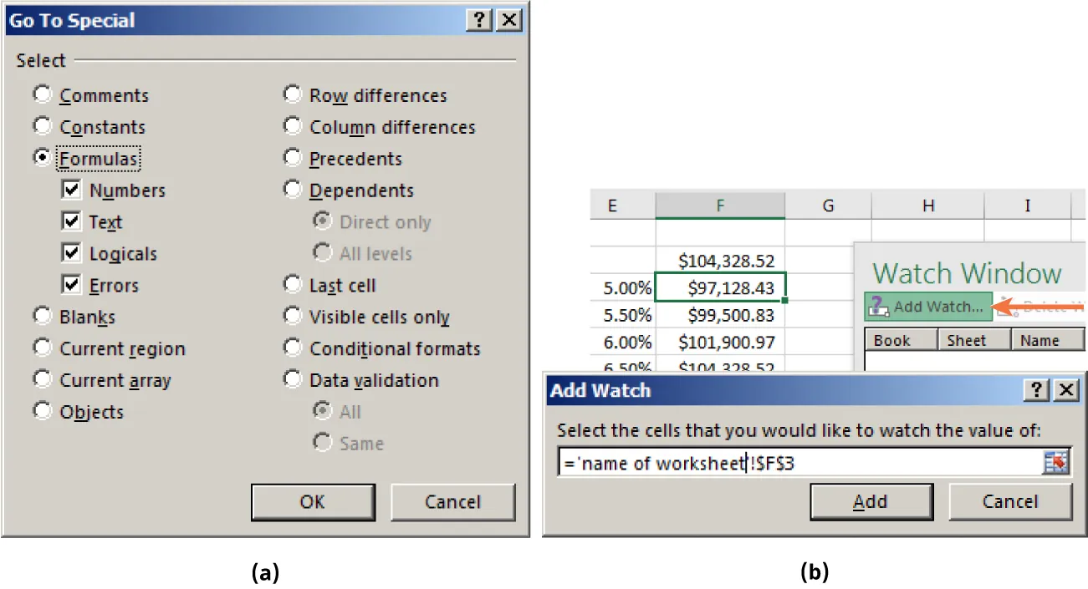Open Help using Go To Special question mark icon
The image size is (1088, 589).
click(x=479, y=20)
